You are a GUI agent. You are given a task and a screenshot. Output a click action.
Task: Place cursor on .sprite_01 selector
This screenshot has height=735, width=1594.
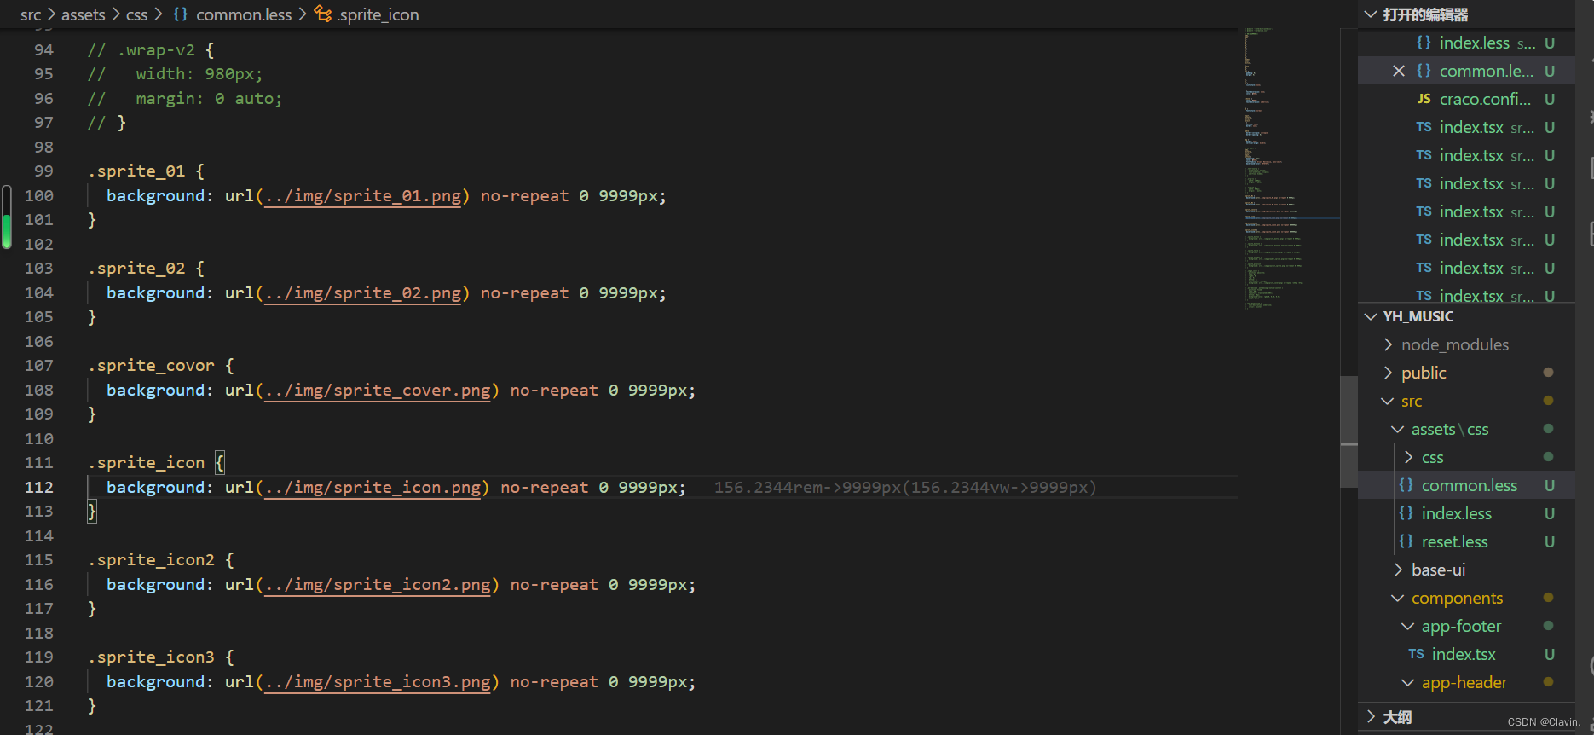tap(136, 171)
